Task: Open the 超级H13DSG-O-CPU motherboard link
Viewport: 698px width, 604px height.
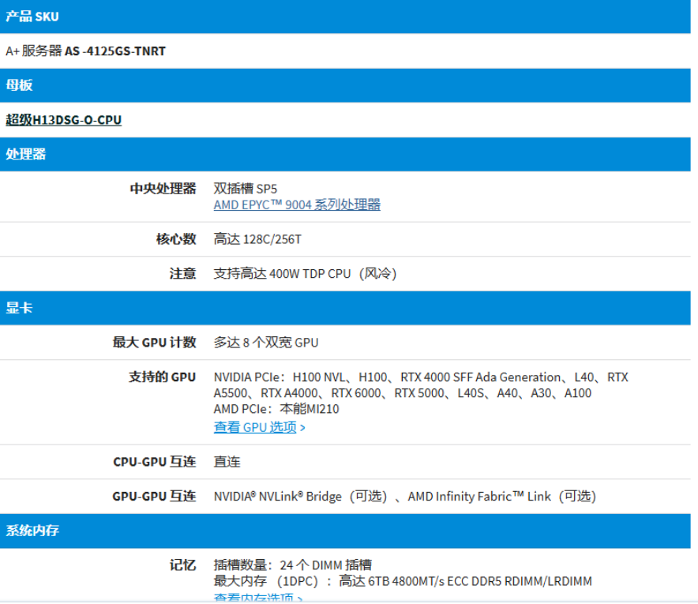Action: [63, 120]
